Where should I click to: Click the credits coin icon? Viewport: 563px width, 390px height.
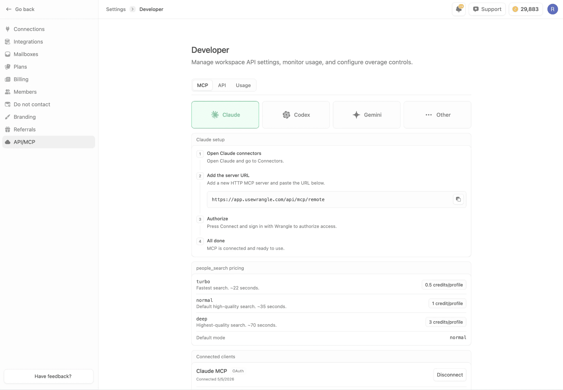point(515,9)
